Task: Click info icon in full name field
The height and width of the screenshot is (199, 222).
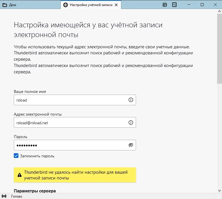Action: point(131,100)
